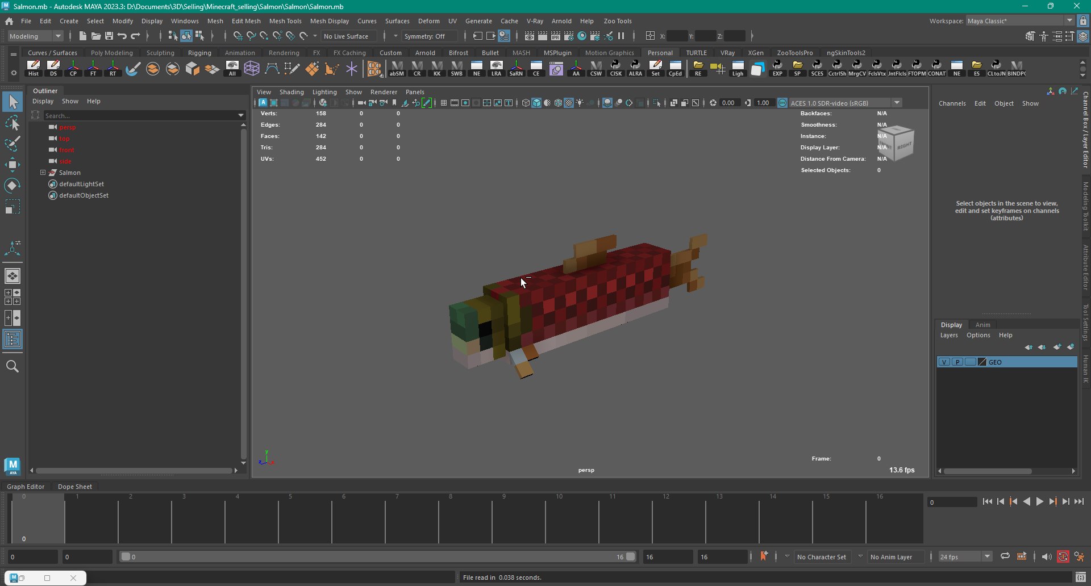Open the 24 fps frame rate dropdown

pyautogui.click(x=965, y=556)
